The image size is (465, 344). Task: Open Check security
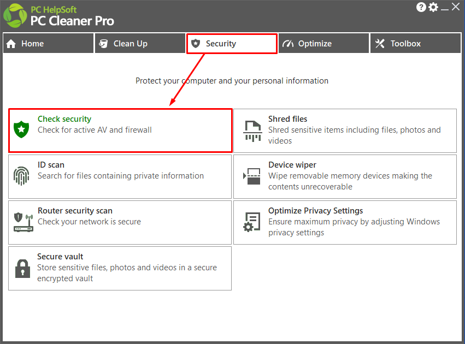(x=120, y=131)
